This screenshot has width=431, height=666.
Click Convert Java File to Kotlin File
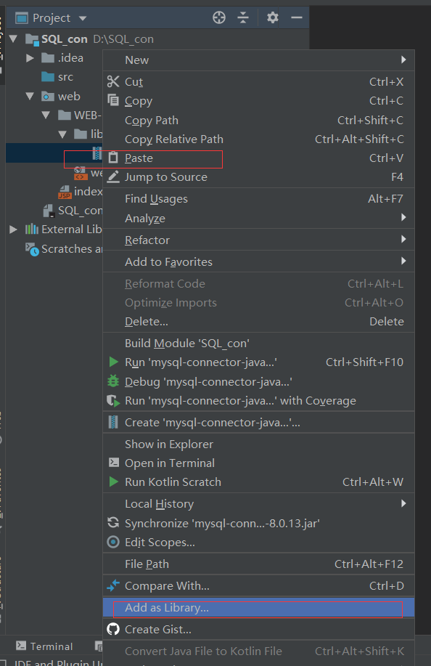pos(259,651)
